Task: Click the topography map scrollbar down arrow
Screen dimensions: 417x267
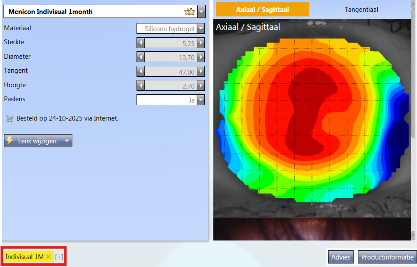Action: (x=413, y=236)
